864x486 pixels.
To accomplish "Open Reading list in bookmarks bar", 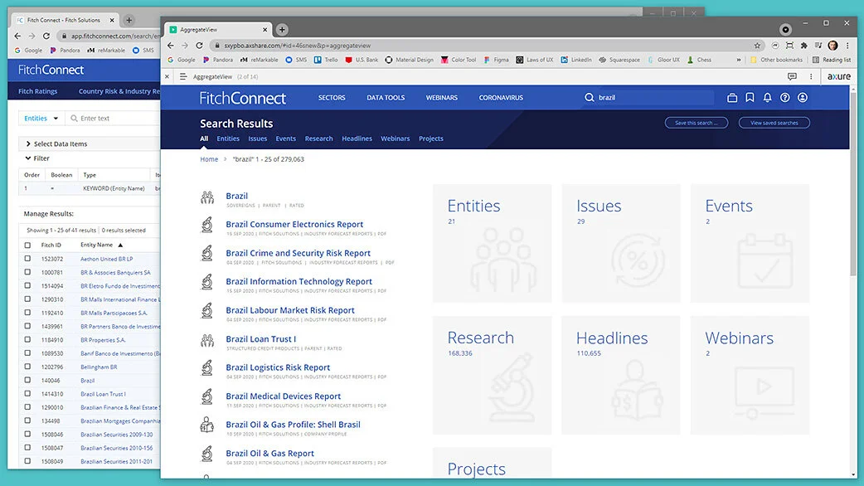I will click(832, 60).
